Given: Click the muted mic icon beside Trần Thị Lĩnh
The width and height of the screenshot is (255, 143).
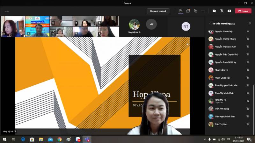Looking at the screenshot, I should point(248,124).
